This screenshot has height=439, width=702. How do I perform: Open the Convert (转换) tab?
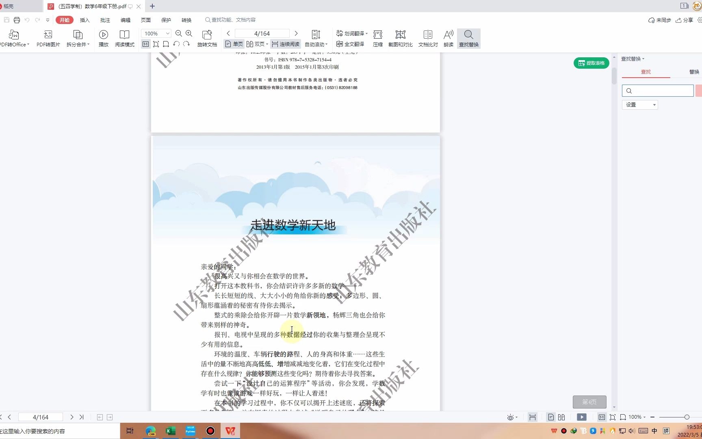186,20
